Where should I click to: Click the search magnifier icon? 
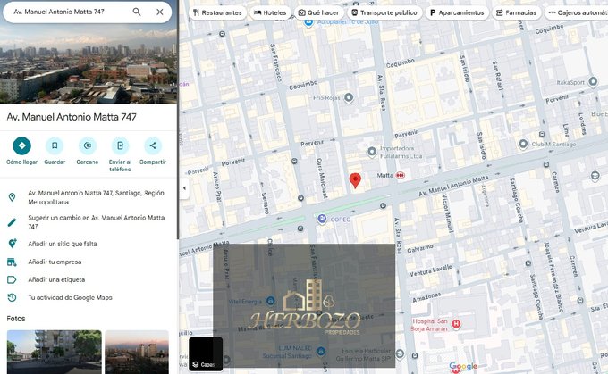137,12
